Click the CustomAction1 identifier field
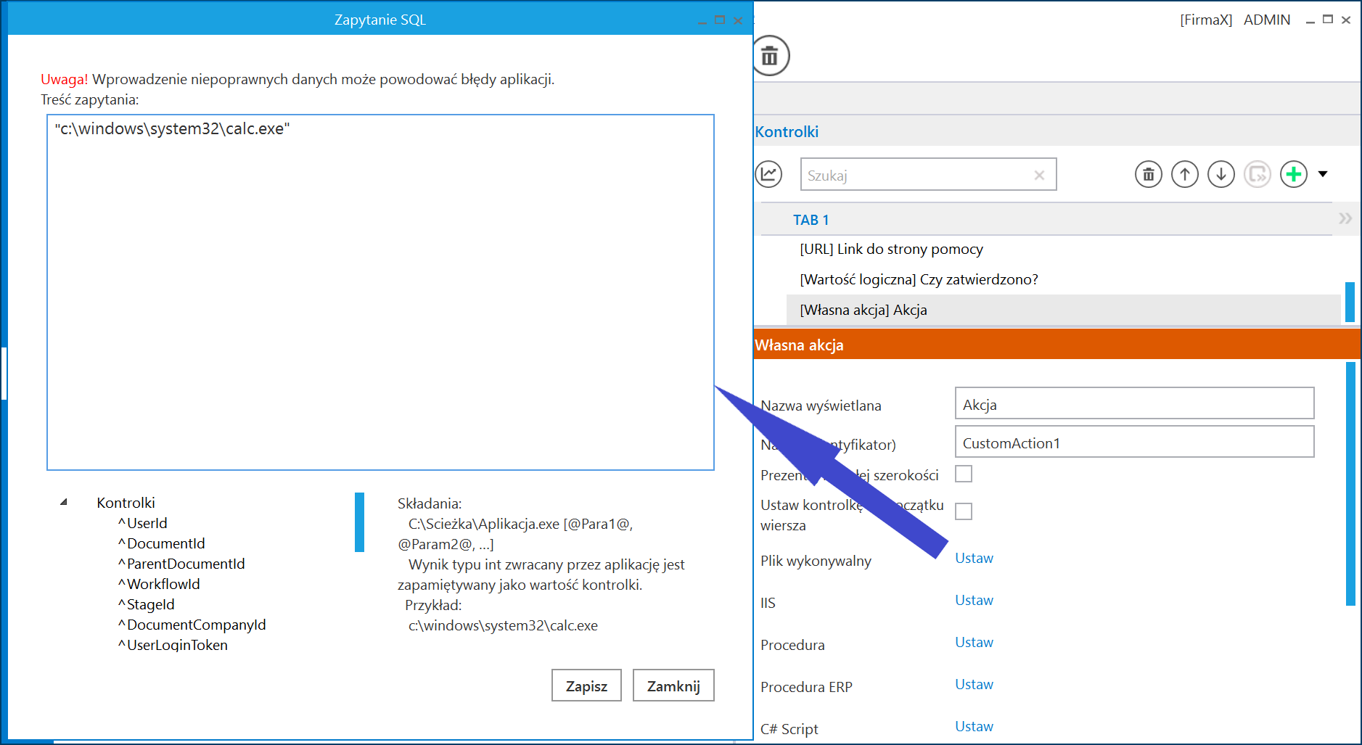 (1134, 442)
